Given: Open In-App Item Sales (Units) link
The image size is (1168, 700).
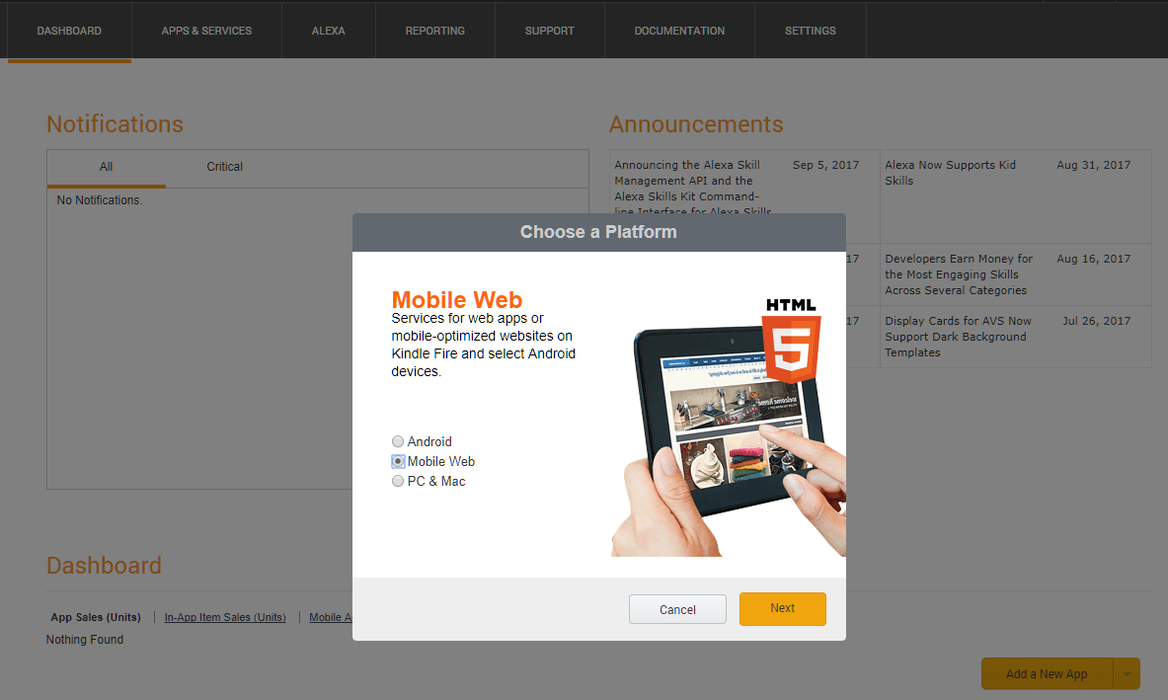Looking at the screenshot, I should 225,617.
